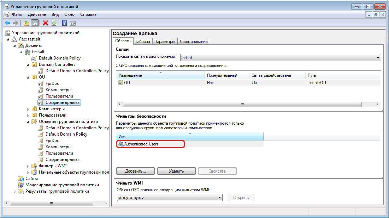Sort by the Размещение column header
This screenshot has height=218, width=389.
tap(160, 75)
